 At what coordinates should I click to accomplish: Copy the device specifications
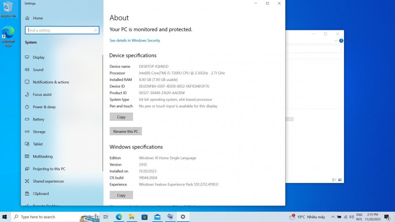click(x=121, y=117)
